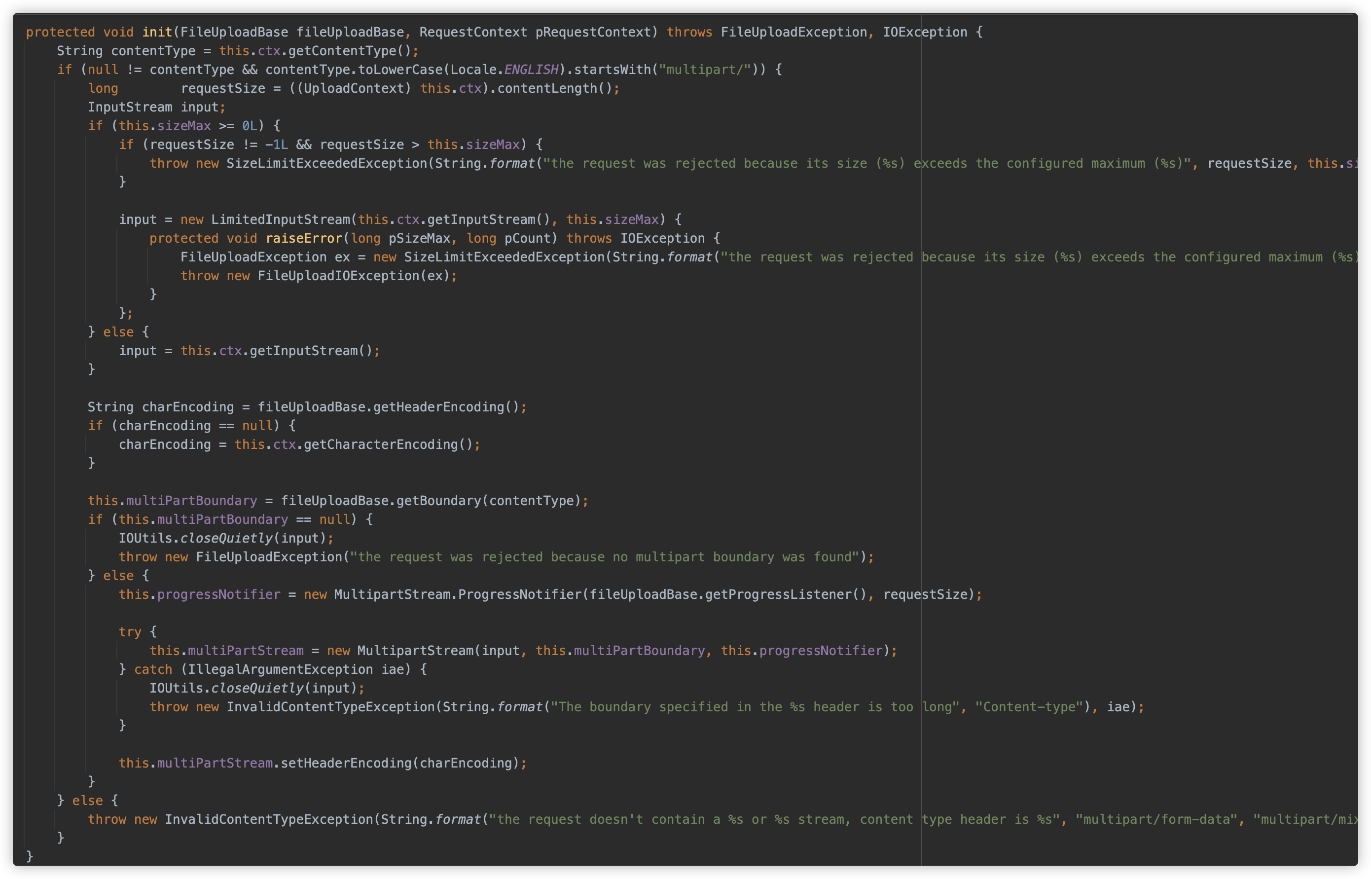The height and width of the screenshot is (879, 1371).
Task: Click 0L in the sizeMax condition
Action: coord(250,126)
